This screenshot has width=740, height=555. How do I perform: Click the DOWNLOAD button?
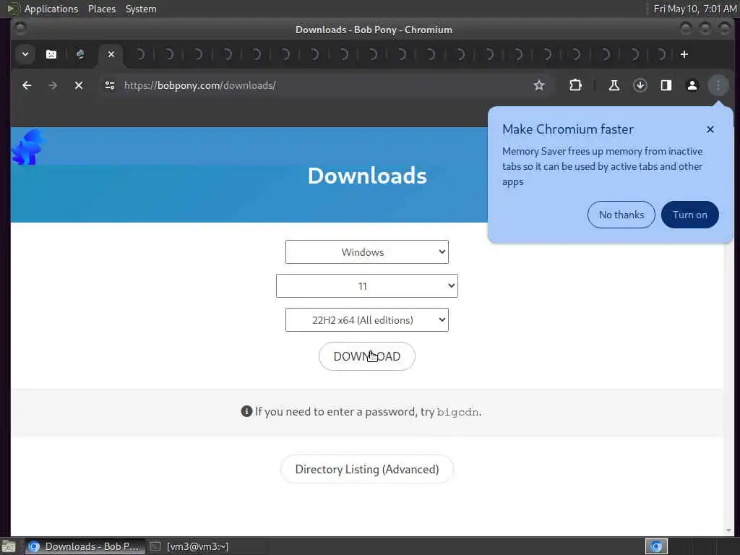(366, 356)
